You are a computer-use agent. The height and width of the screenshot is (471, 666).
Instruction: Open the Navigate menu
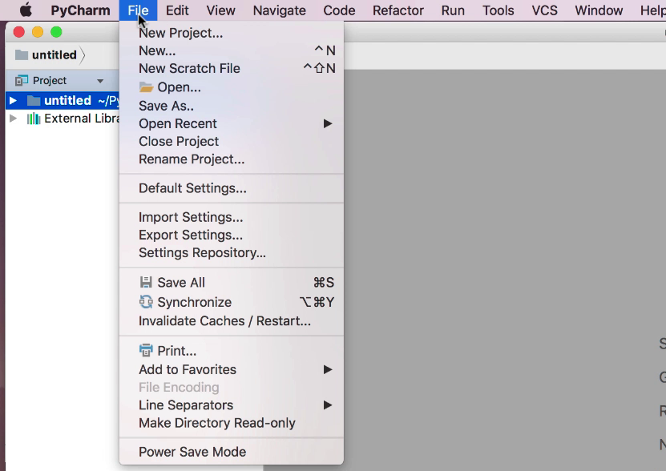tap(280, 10)
